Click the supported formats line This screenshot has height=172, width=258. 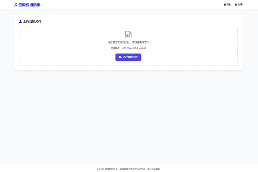point(128,48)
